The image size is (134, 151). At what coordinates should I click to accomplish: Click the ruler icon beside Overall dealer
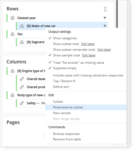[x=22, y=79]
